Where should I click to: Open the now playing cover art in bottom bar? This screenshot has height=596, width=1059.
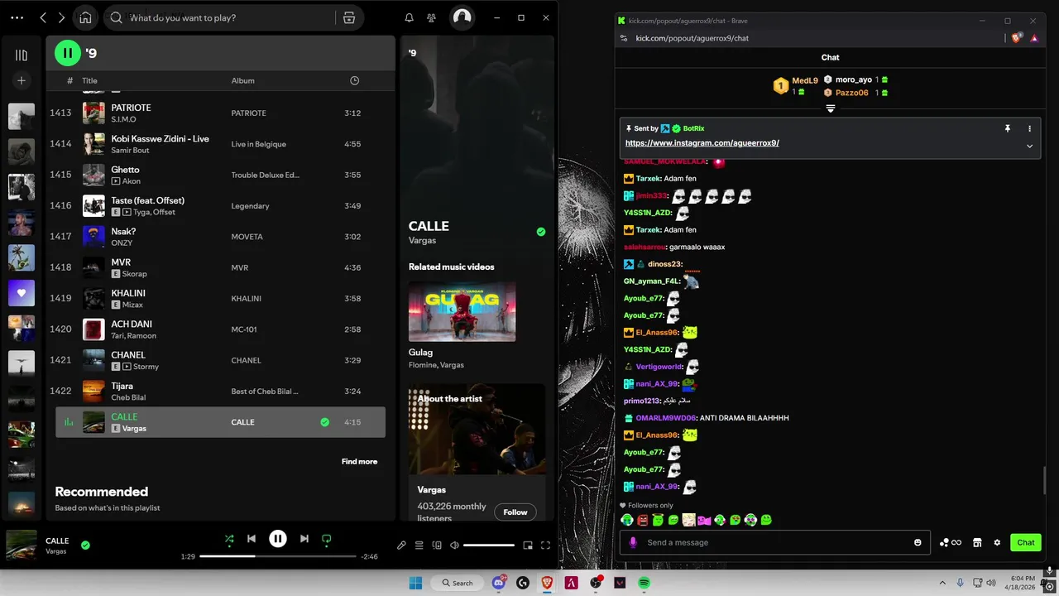(x=22, y=545)
